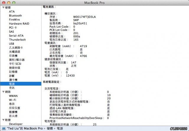Click display sleep timer value 20
Image resolution: width=189 pixels, height=131 pixels.
coord(109,98)
